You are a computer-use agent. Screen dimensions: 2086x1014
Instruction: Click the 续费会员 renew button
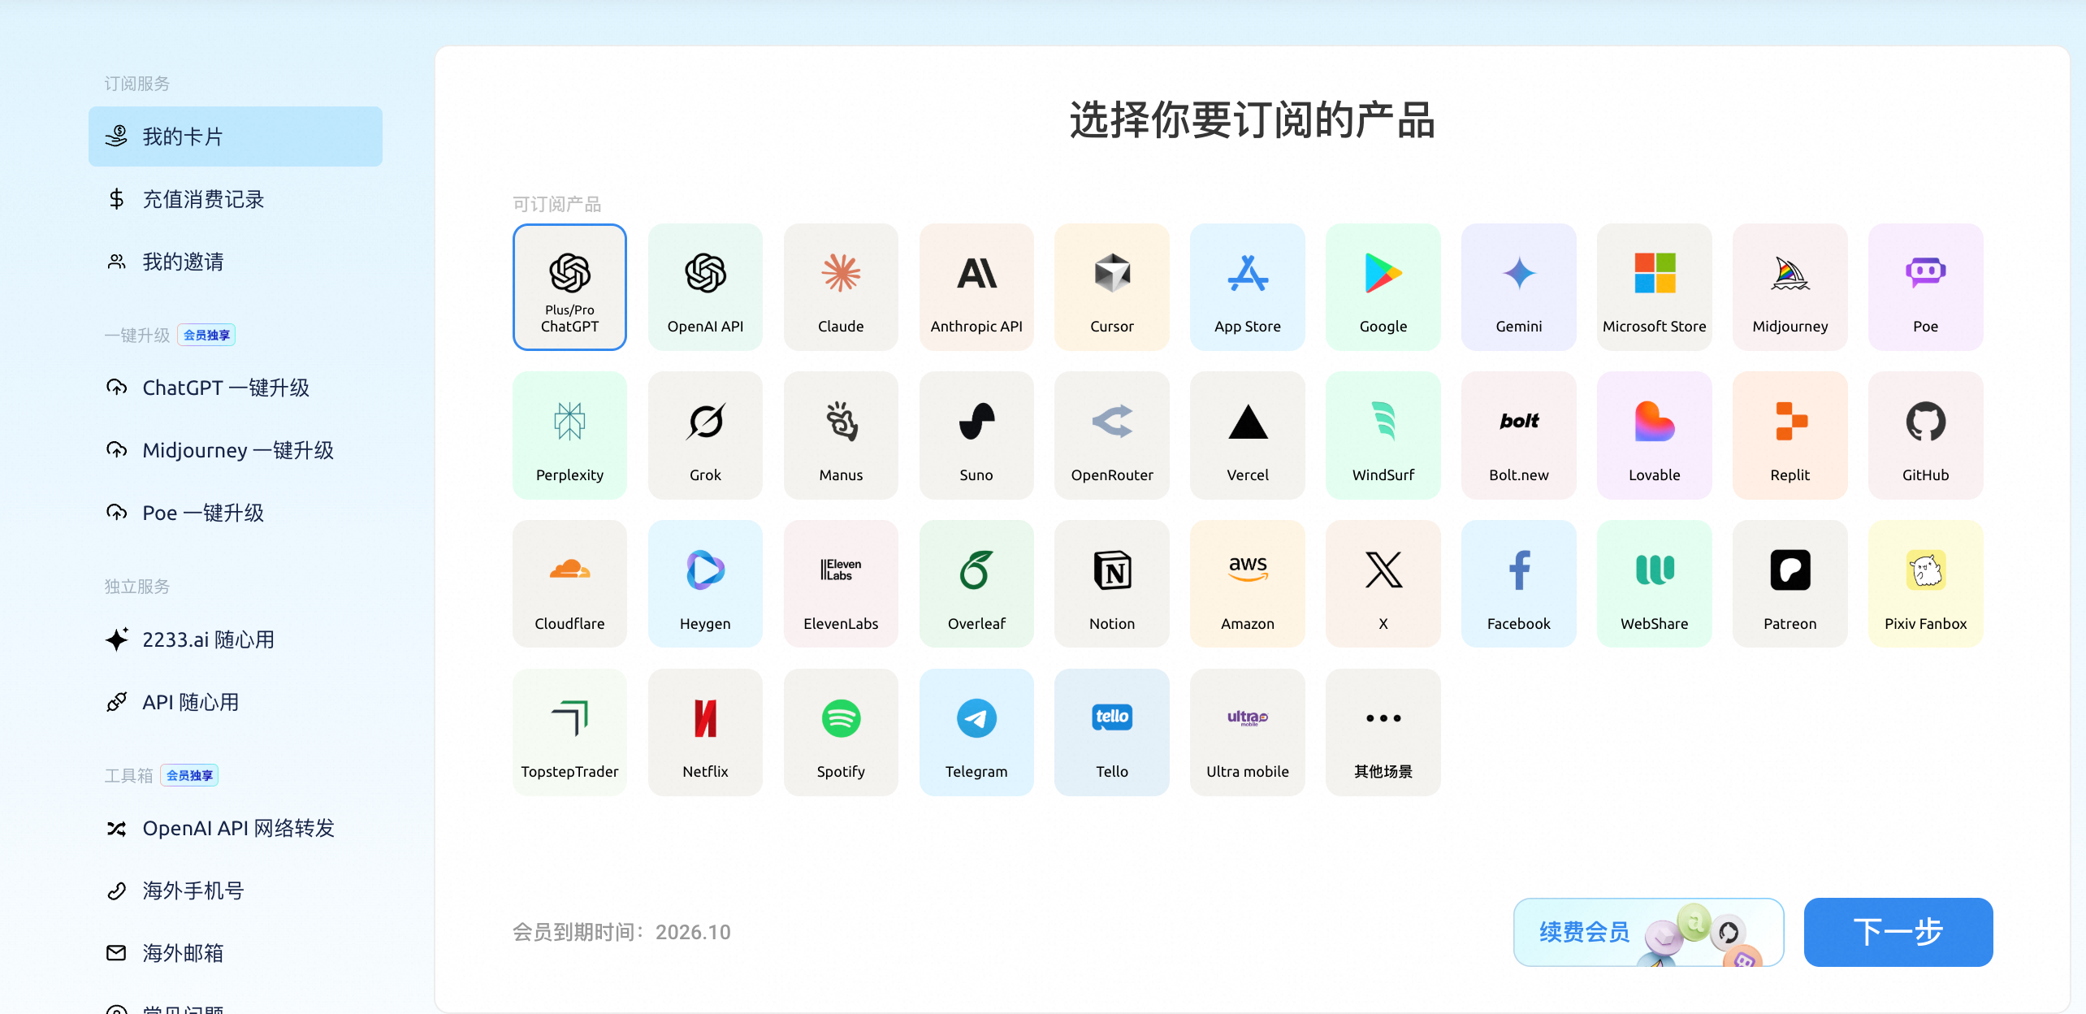(1648, 932)
